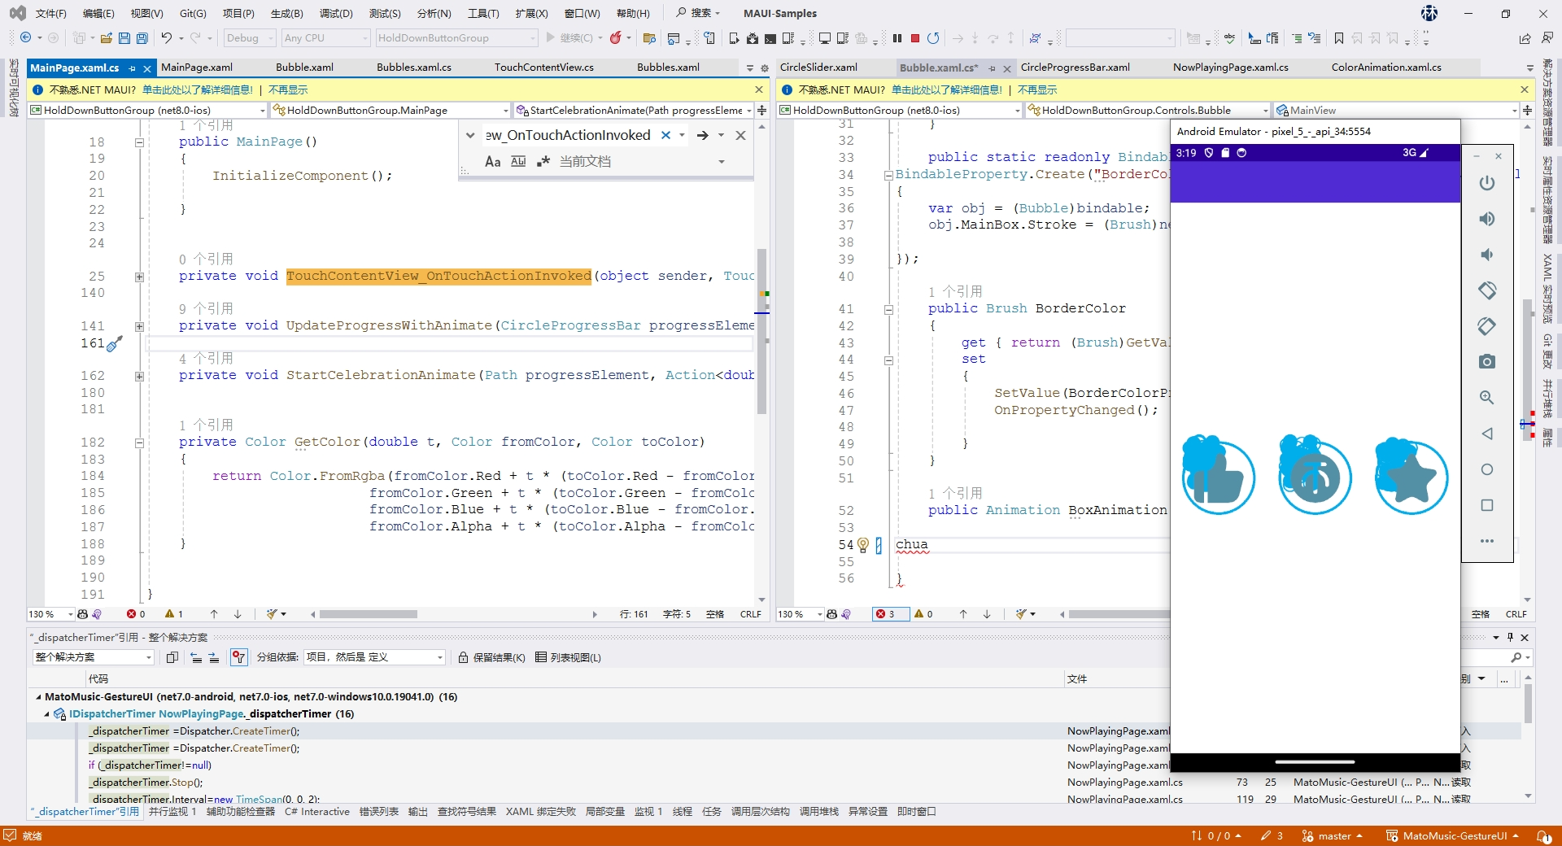Click the Hot Reload flame icon

[616, 38]
